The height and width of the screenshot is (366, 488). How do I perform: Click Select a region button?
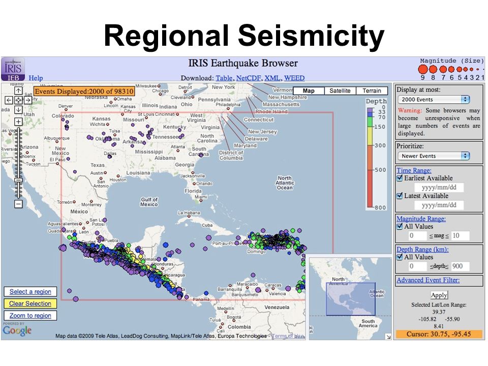click(x=30, y=292)
